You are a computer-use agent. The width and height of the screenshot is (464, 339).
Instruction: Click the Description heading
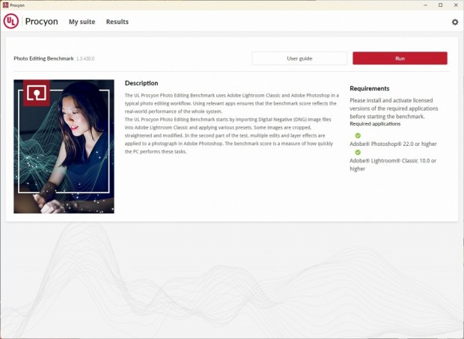141,83
